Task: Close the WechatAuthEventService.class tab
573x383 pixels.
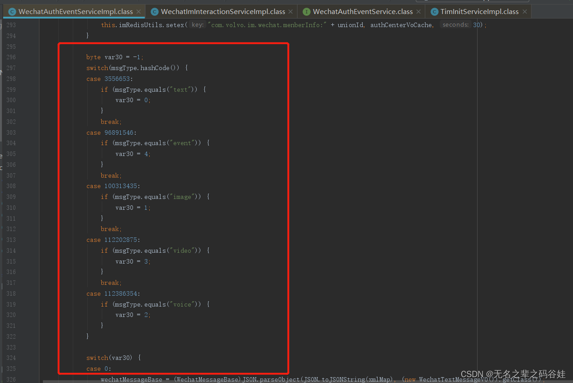Action: pos(418,11)
